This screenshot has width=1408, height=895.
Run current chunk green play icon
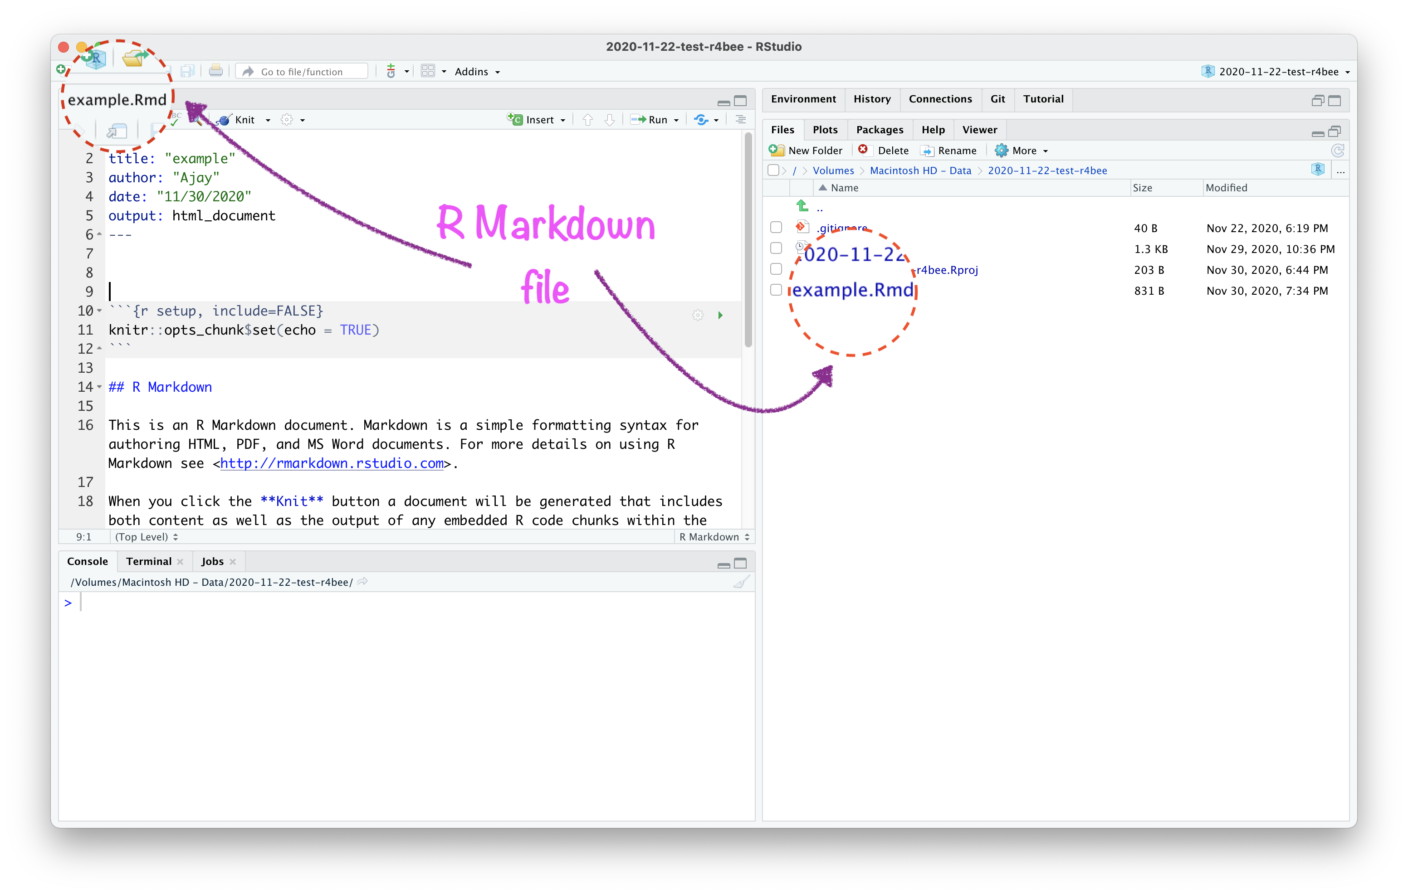coord(720,315)
